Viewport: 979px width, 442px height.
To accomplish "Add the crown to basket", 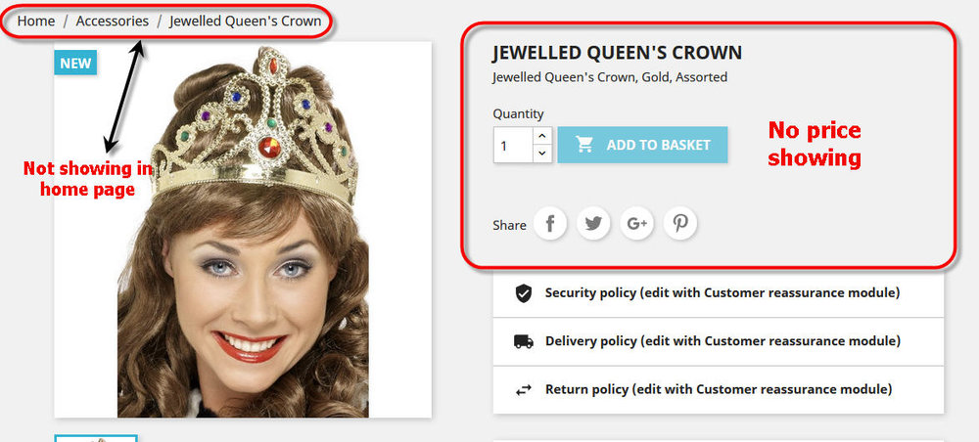I will click(642, 145).
